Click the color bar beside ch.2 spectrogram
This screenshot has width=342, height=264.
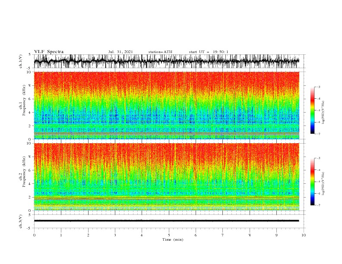pyautogui.click(x=313, y=182)
